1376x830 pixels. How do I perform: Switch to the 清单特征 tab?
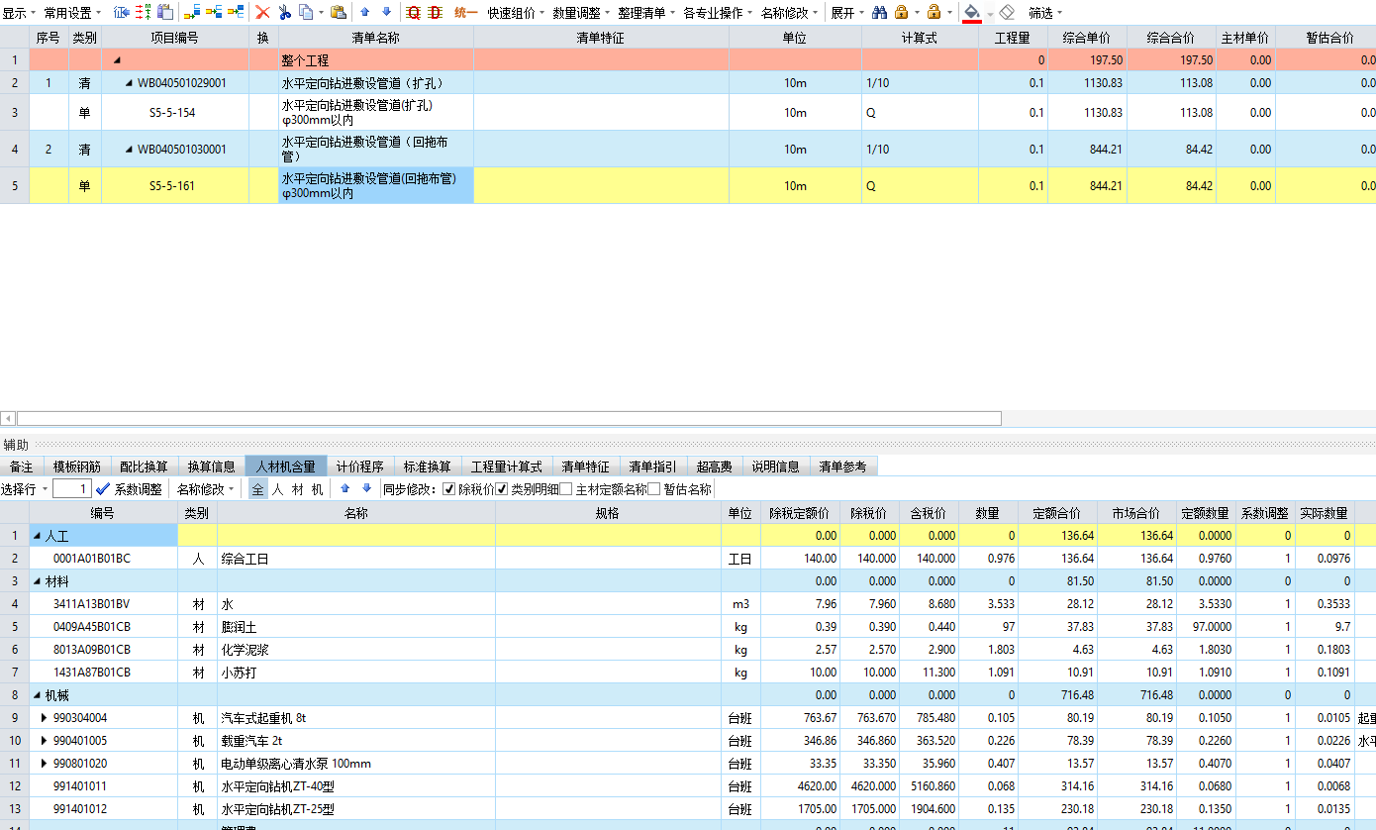pyautogui.click(x=585, y=467)
